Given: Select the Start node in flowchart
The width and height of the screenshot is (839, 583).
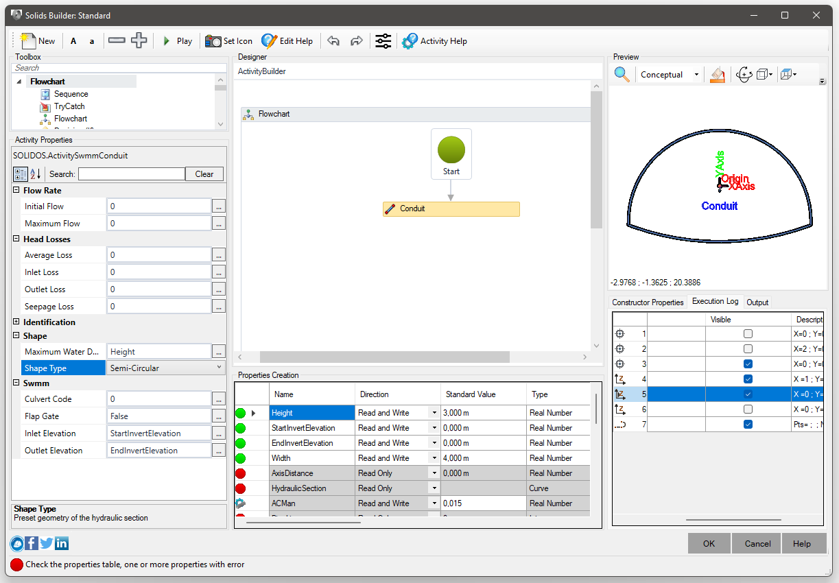Looking at the screenshot, I should point(451,154).
